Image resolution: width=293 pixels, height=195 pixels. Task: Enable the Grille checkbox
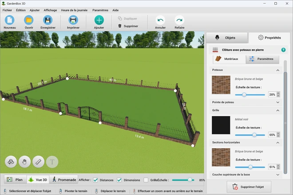click(x=146, y=180)
